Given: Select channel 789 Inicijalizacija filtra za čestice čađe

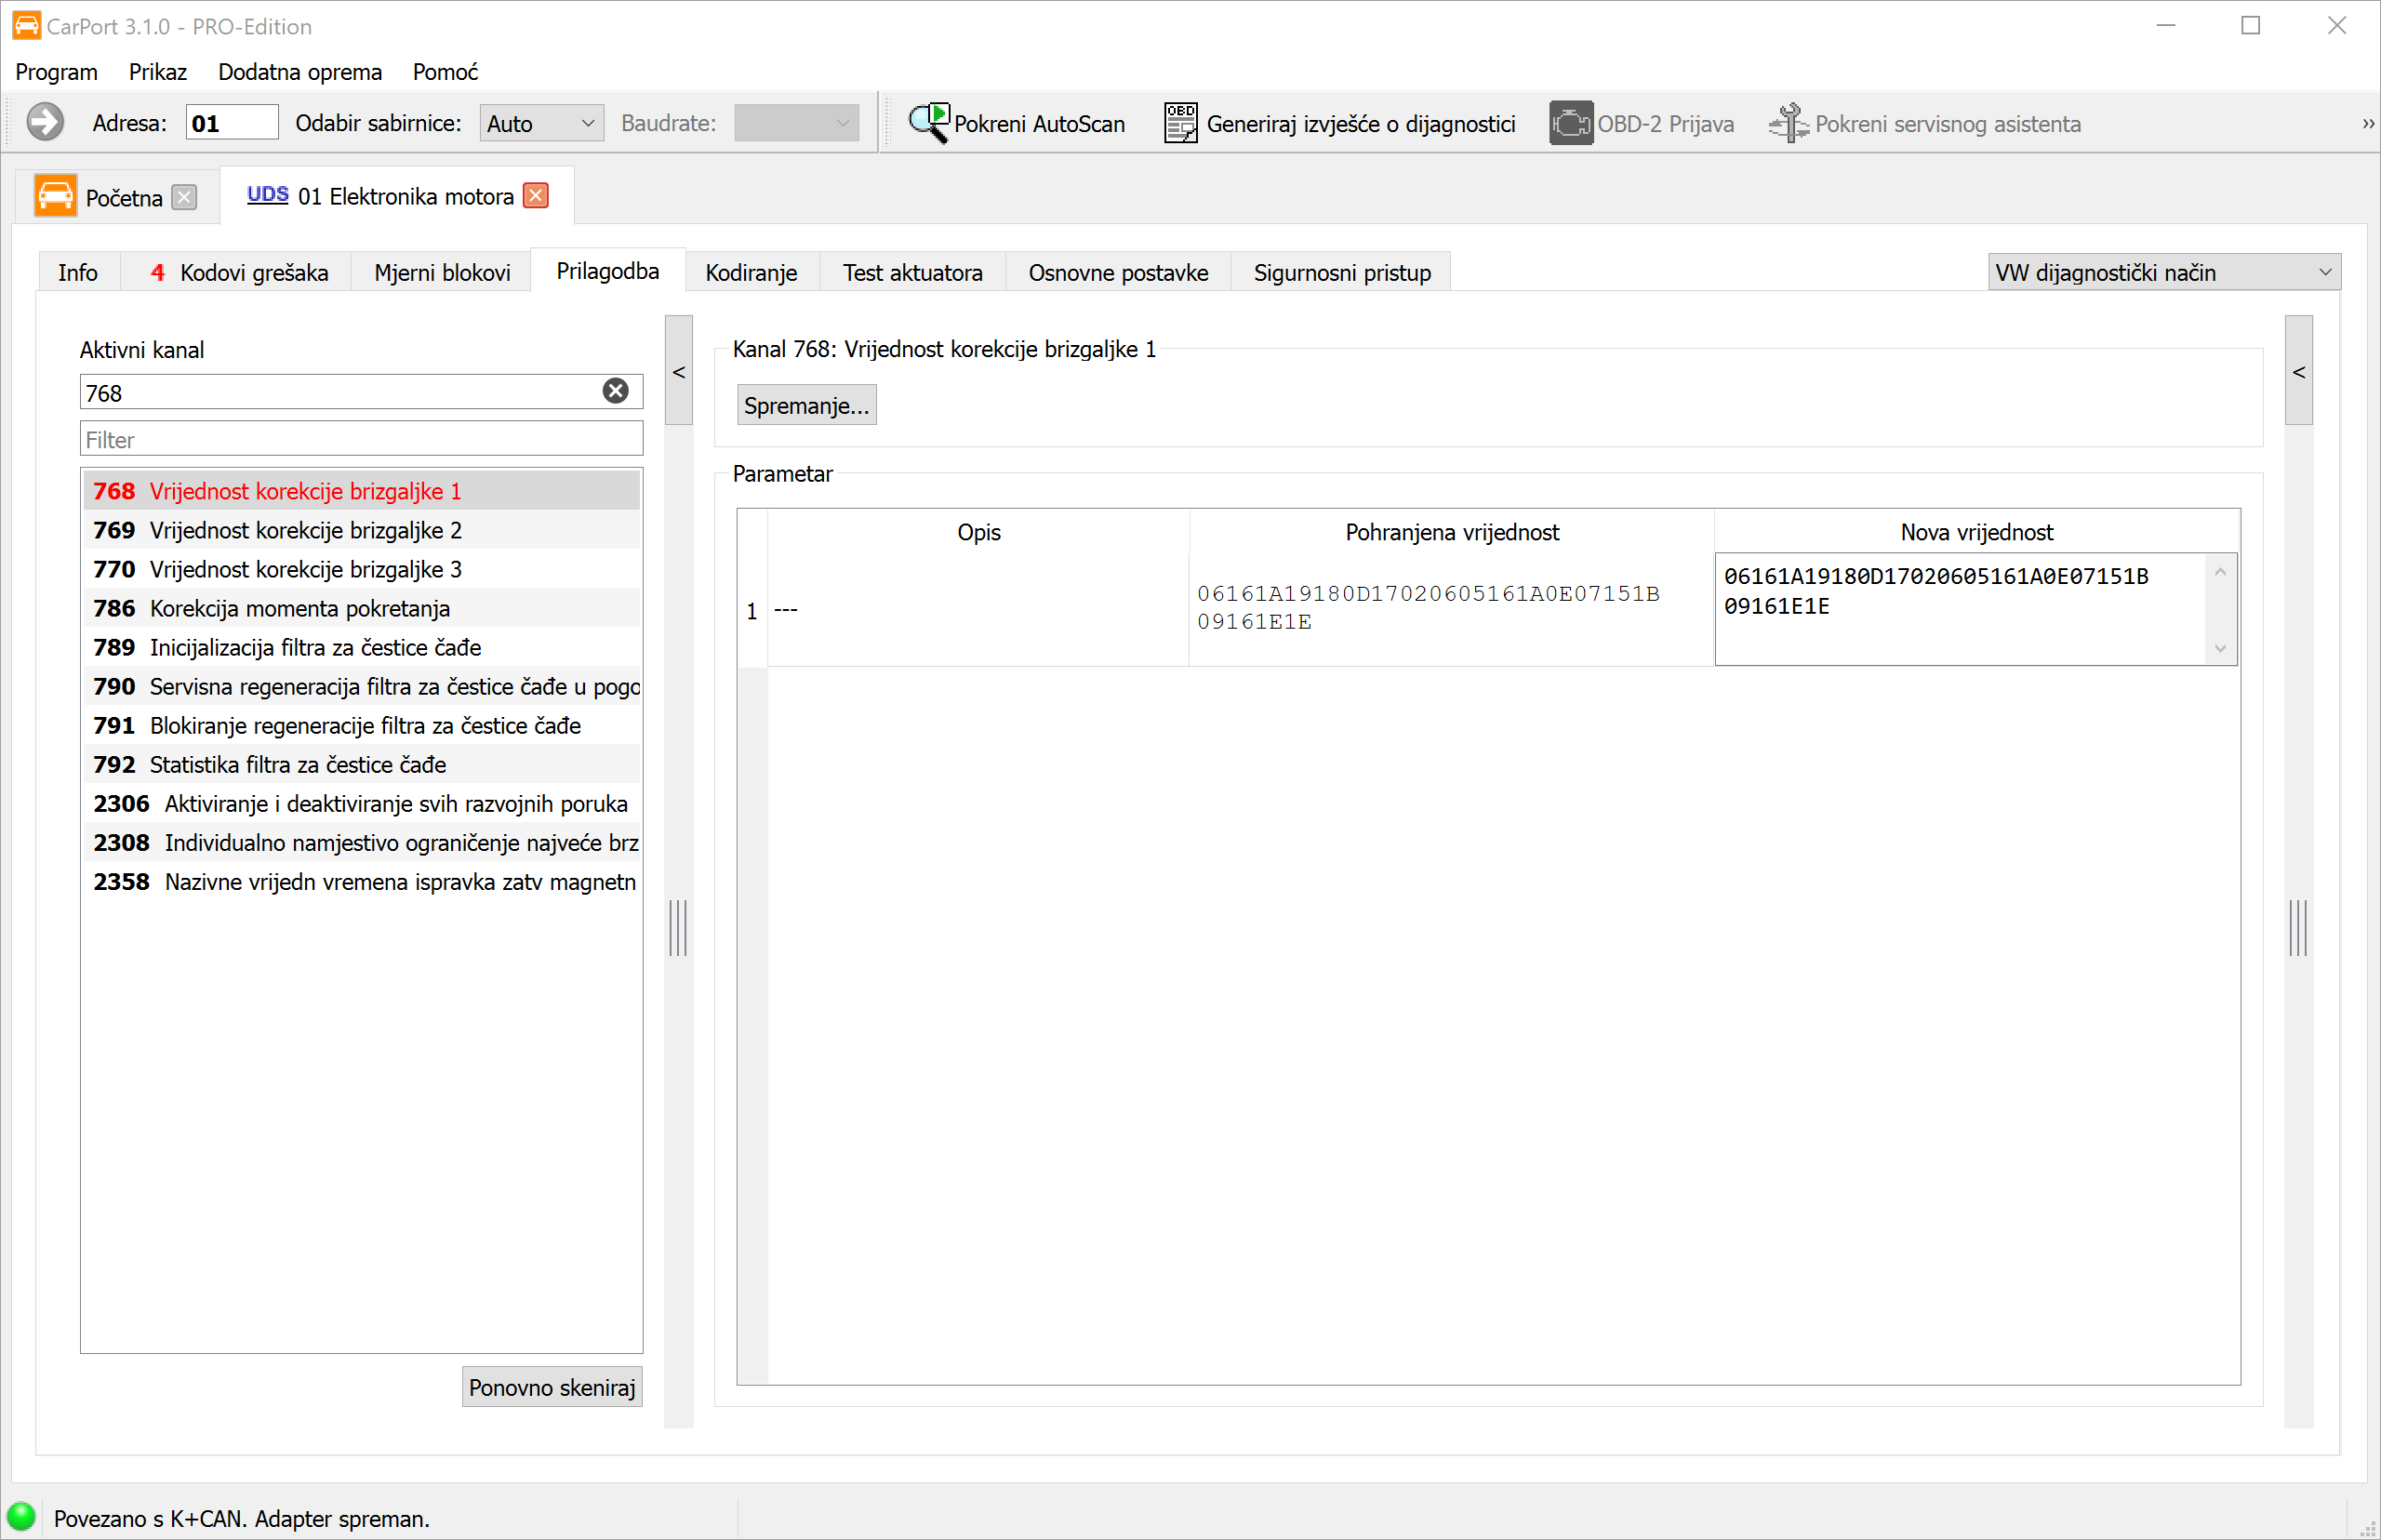Looking at the screenshot, I should pyautogui.click(x=361, y=647).
